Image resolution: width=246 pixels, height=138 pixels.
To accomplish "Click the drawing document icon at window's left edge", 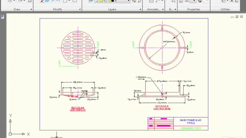I will click(3, 17).
